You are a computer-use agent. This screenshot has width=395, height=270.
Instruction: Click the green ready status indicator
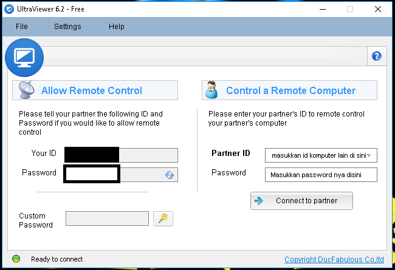pyautogui.click(x=16, y=258)
